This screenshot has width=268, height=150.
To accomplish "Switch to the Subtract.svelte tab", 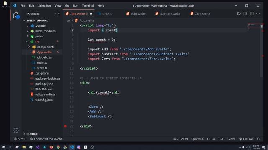I will click(170, 14).
